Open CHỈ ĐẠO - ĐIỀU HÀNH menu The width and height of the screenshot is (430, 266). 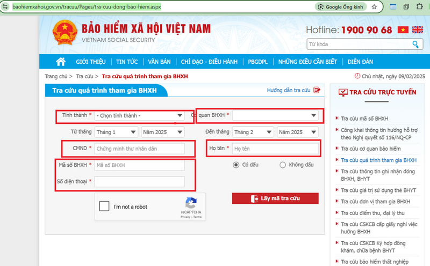point(209,62)
